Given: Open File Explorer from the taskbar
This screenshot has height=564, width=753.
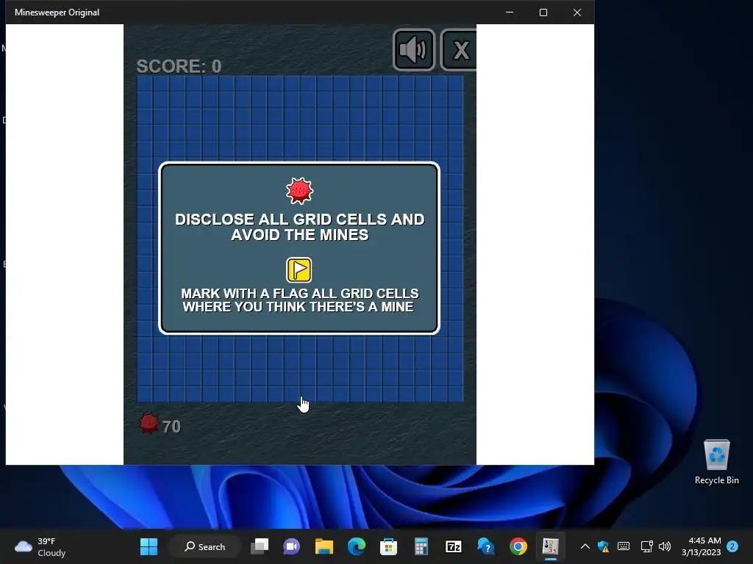Looking at the screenshot, I should point(324,546).
